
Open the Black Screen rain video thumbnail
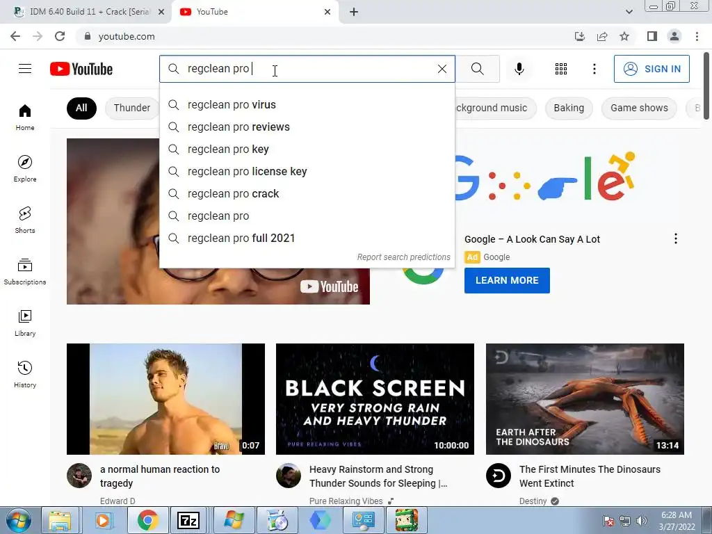(375, 399)
